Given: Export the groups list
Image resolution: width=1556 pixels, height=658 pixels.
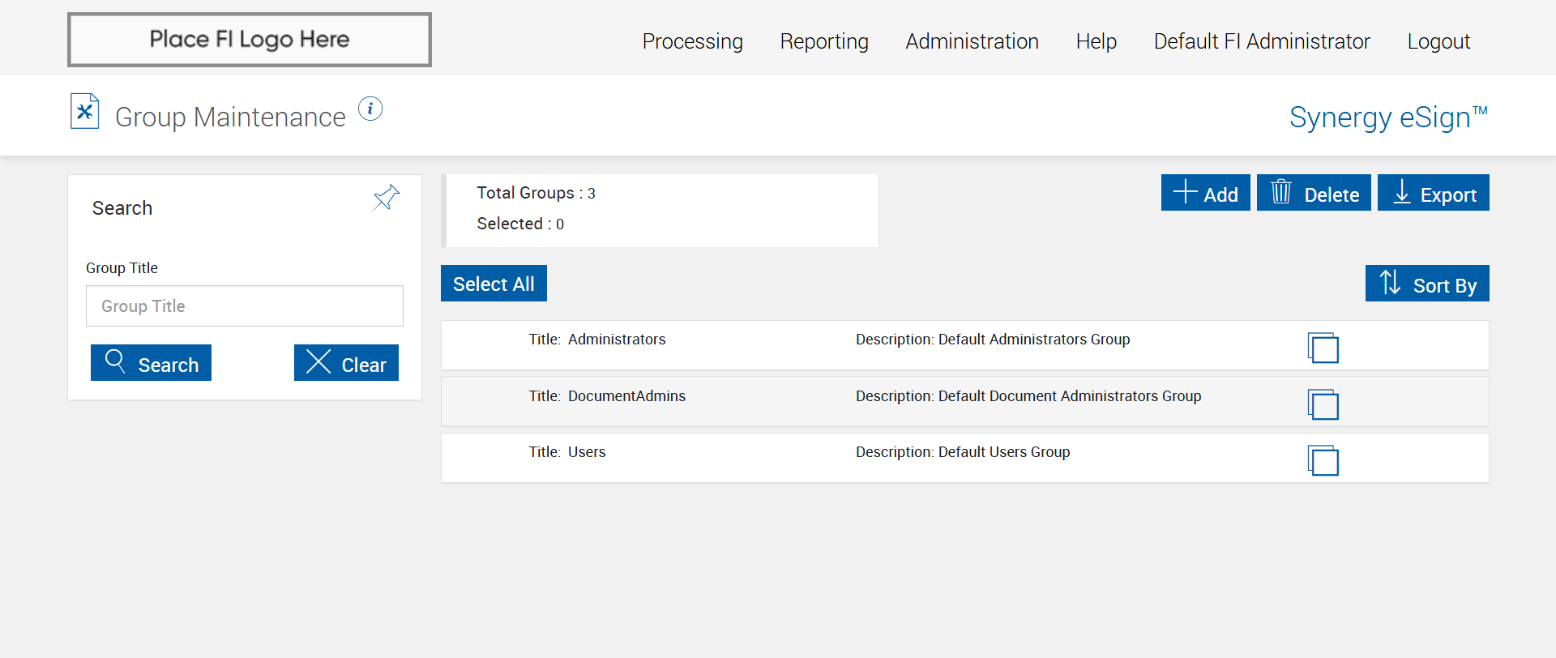Looking at the screenshot, I should coord(1433,193).
